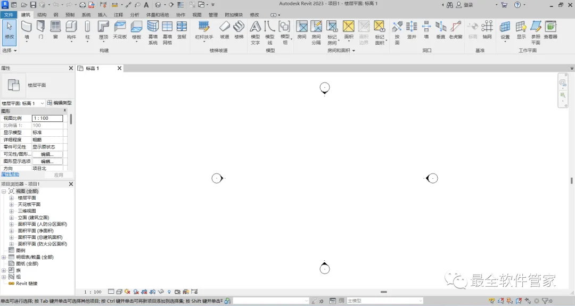Switch to the 插入 ribbon tab

coord(102,15)
